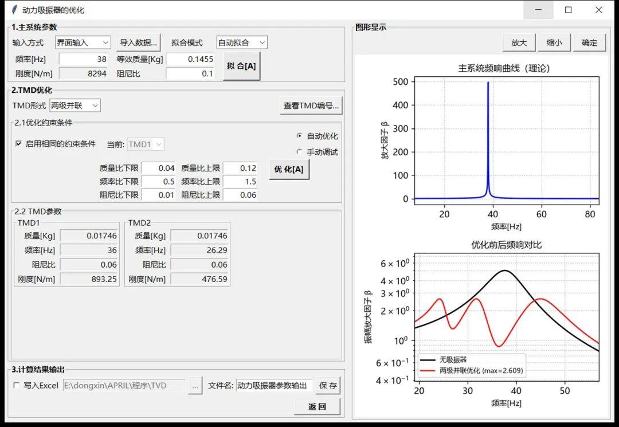Click TMD2 频率[Hz] value 26.29

tap(200, 250)
